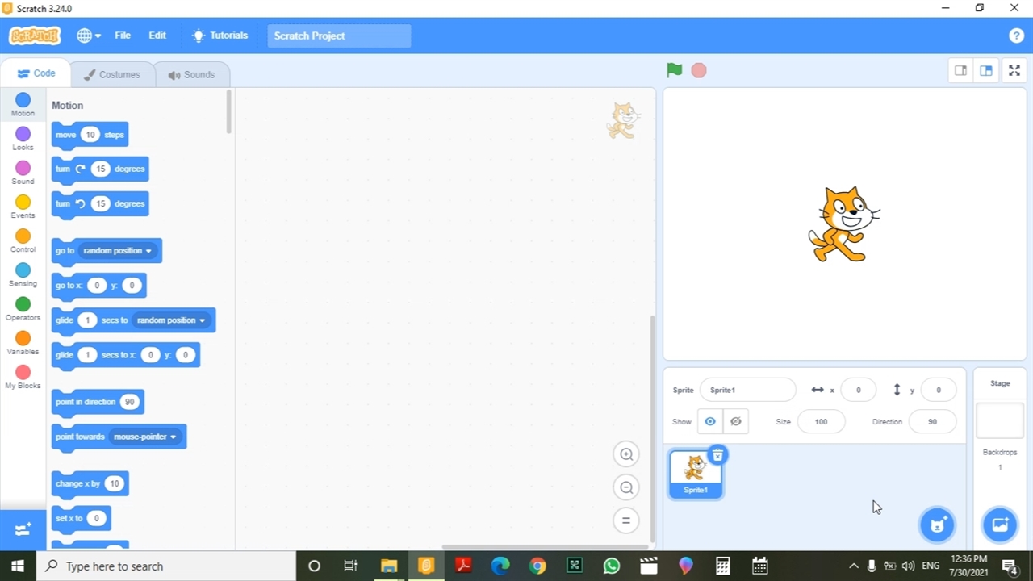The width and height of the screenshot is (1033, 581).
Task: Zoom out of the code workspace
Action: [625, 487]
